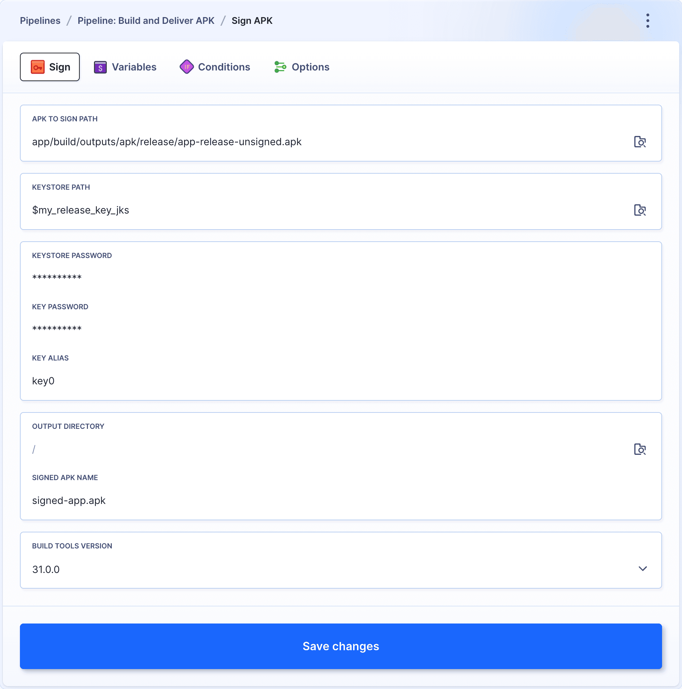Click the purple dollar icon beside Variables

click(x=100, y=67)
